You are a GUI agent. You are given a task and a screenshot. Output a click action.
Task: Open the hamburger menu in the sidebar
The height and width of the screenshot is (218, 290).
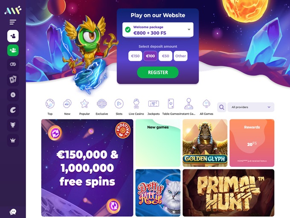click(x=13, y=22)
